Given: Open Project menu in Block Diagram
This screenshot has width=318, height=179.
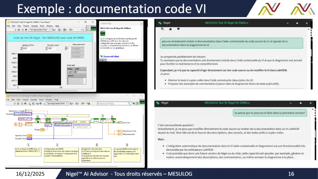Looking at the screenshot, I should click(x=26, y=100).
